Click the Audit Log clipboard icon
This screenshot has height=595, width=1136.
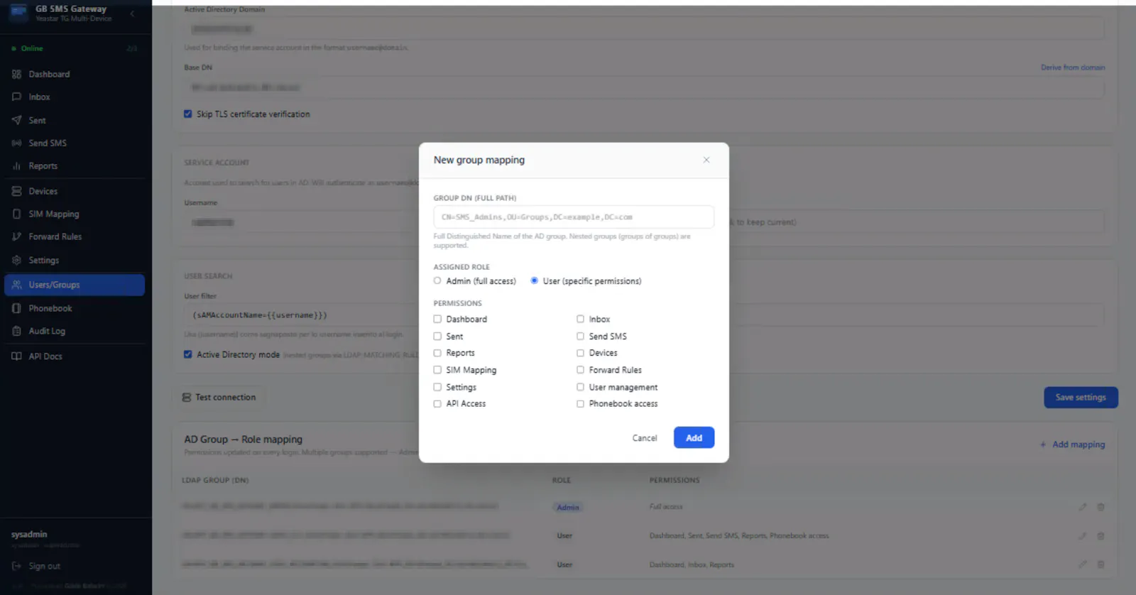(x=16, y=331)
